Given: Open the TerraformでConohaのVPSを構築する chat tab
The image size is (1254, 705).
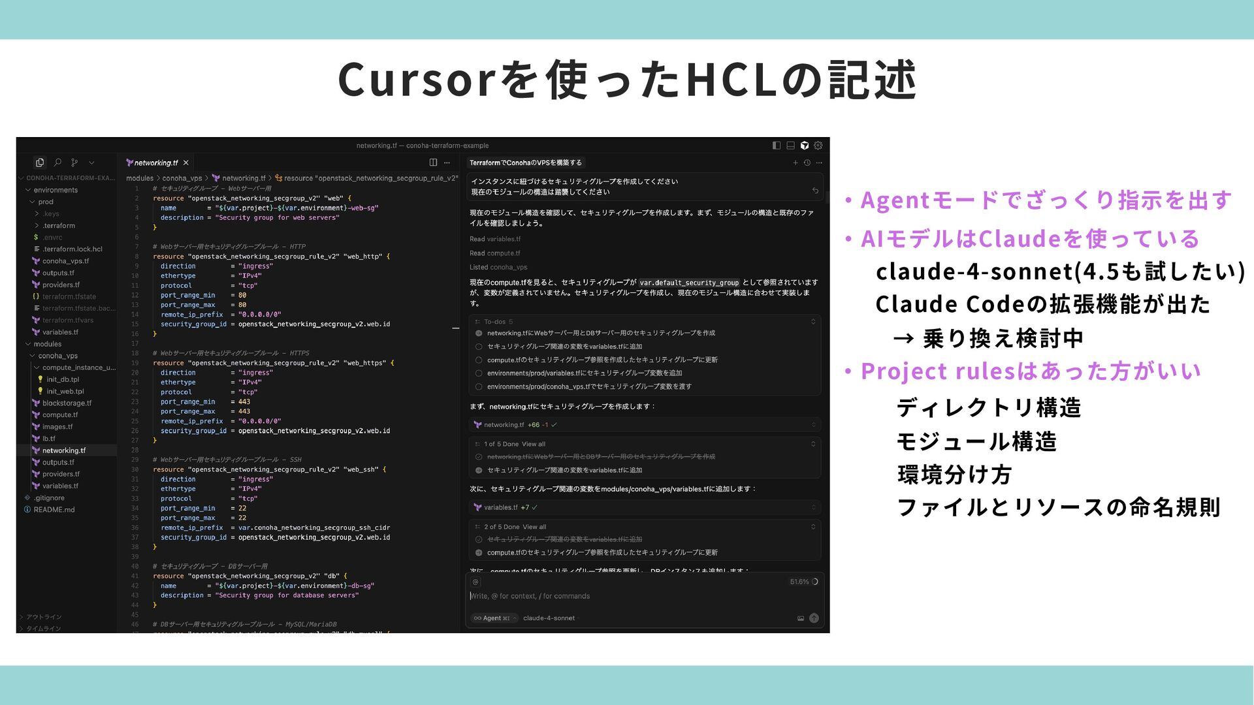Looking at the screenshot, I should 525,163.
